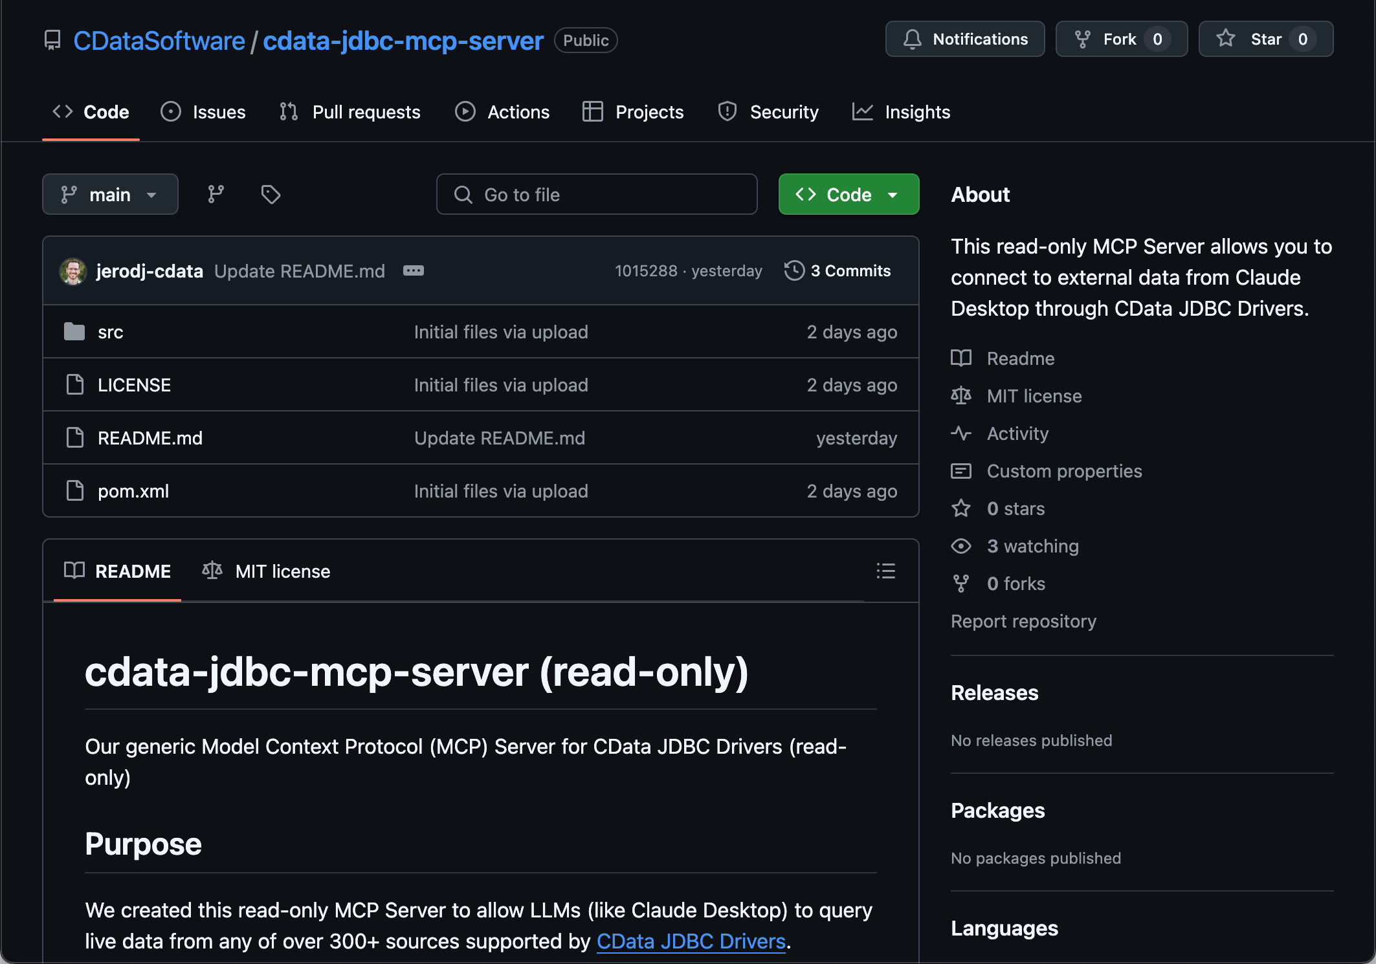Select the README tab in file viewer
1376x964 pixels.
[117, 571]
